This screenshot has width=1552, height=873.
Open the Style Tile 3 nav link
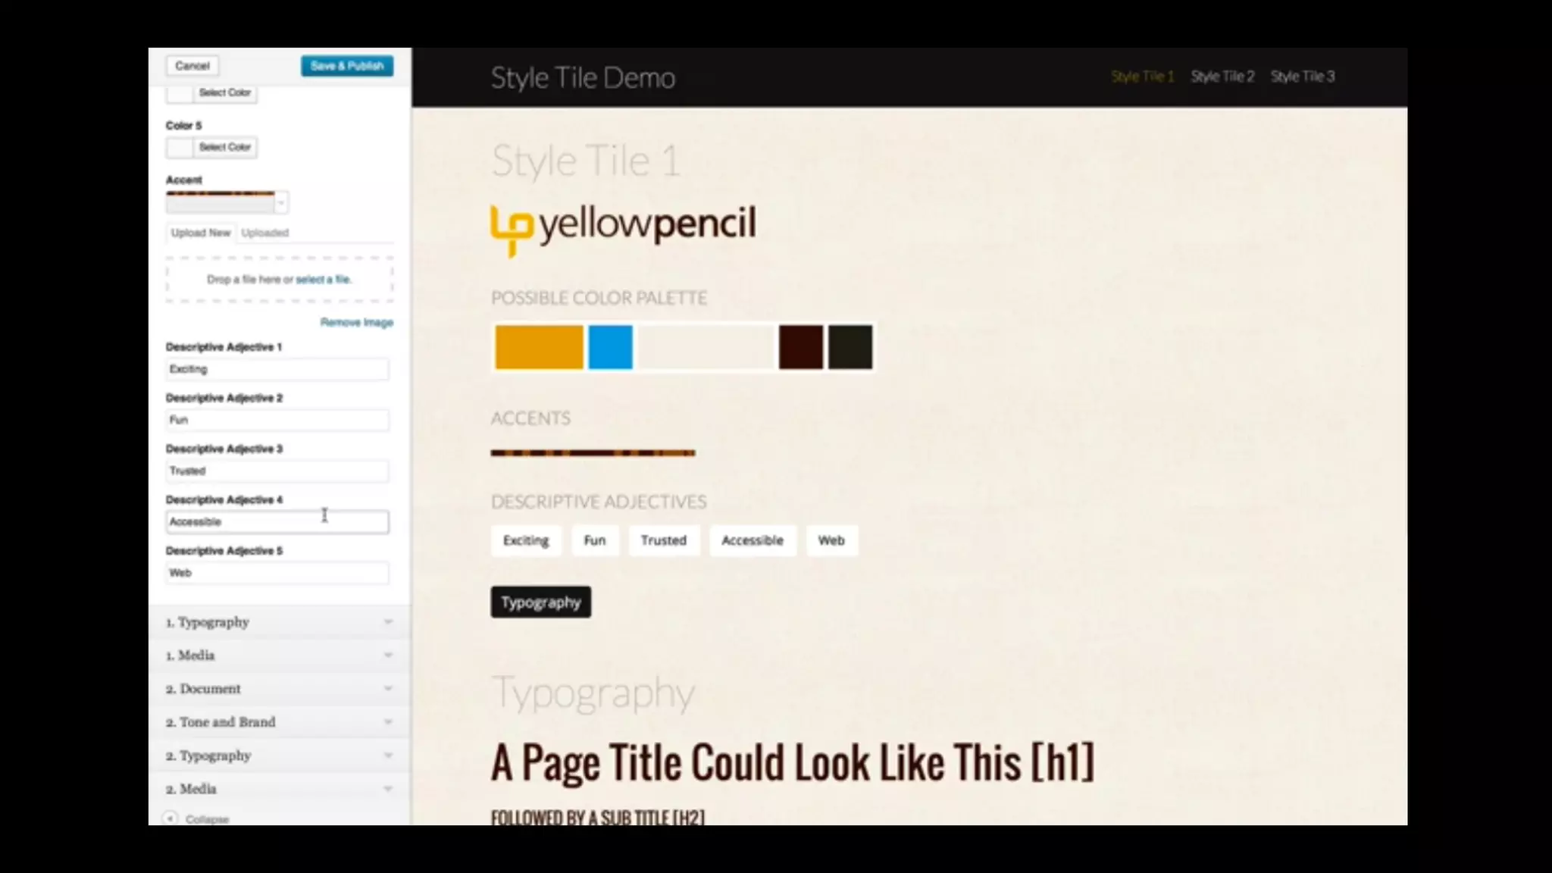(1303, 77)
